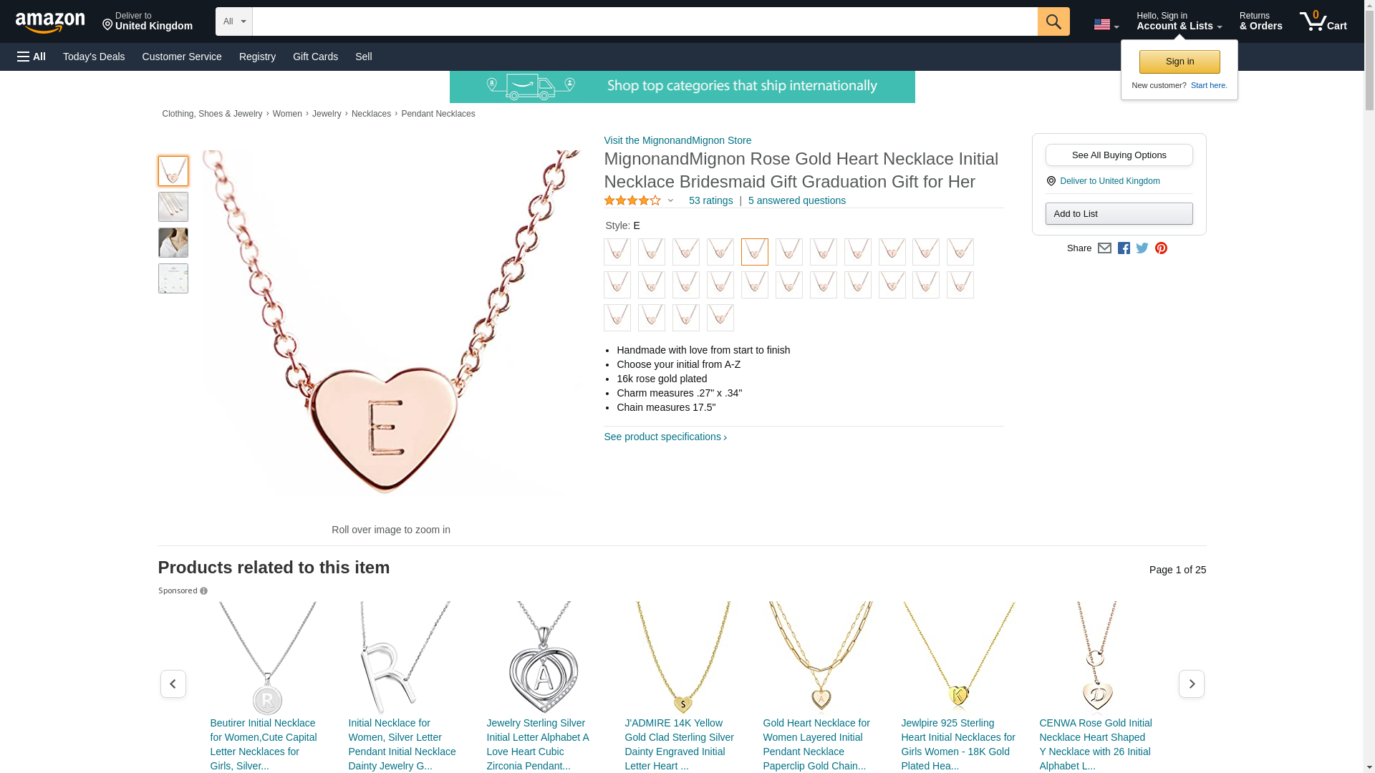Screen dimensions: 1375x773
Task: Click the Add to List button
Action: pyautogui.click(x=1119, y=214)
